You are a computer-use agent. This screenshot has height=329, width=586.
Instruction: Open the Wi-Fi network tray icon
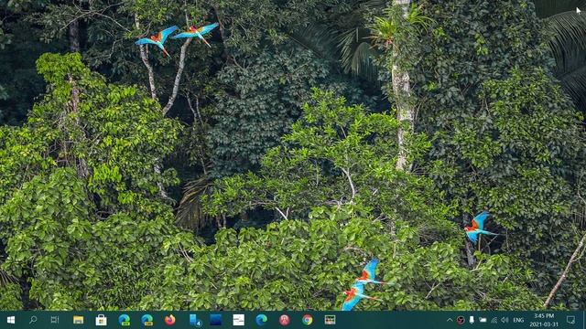tap(494, 320)
